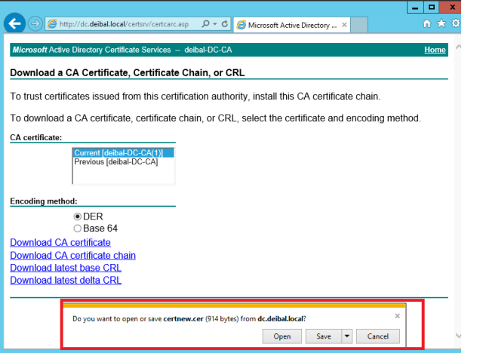The image size is (483, 353).
Task: Expand the Save button dropdown arrow
Action: (346, 336)
